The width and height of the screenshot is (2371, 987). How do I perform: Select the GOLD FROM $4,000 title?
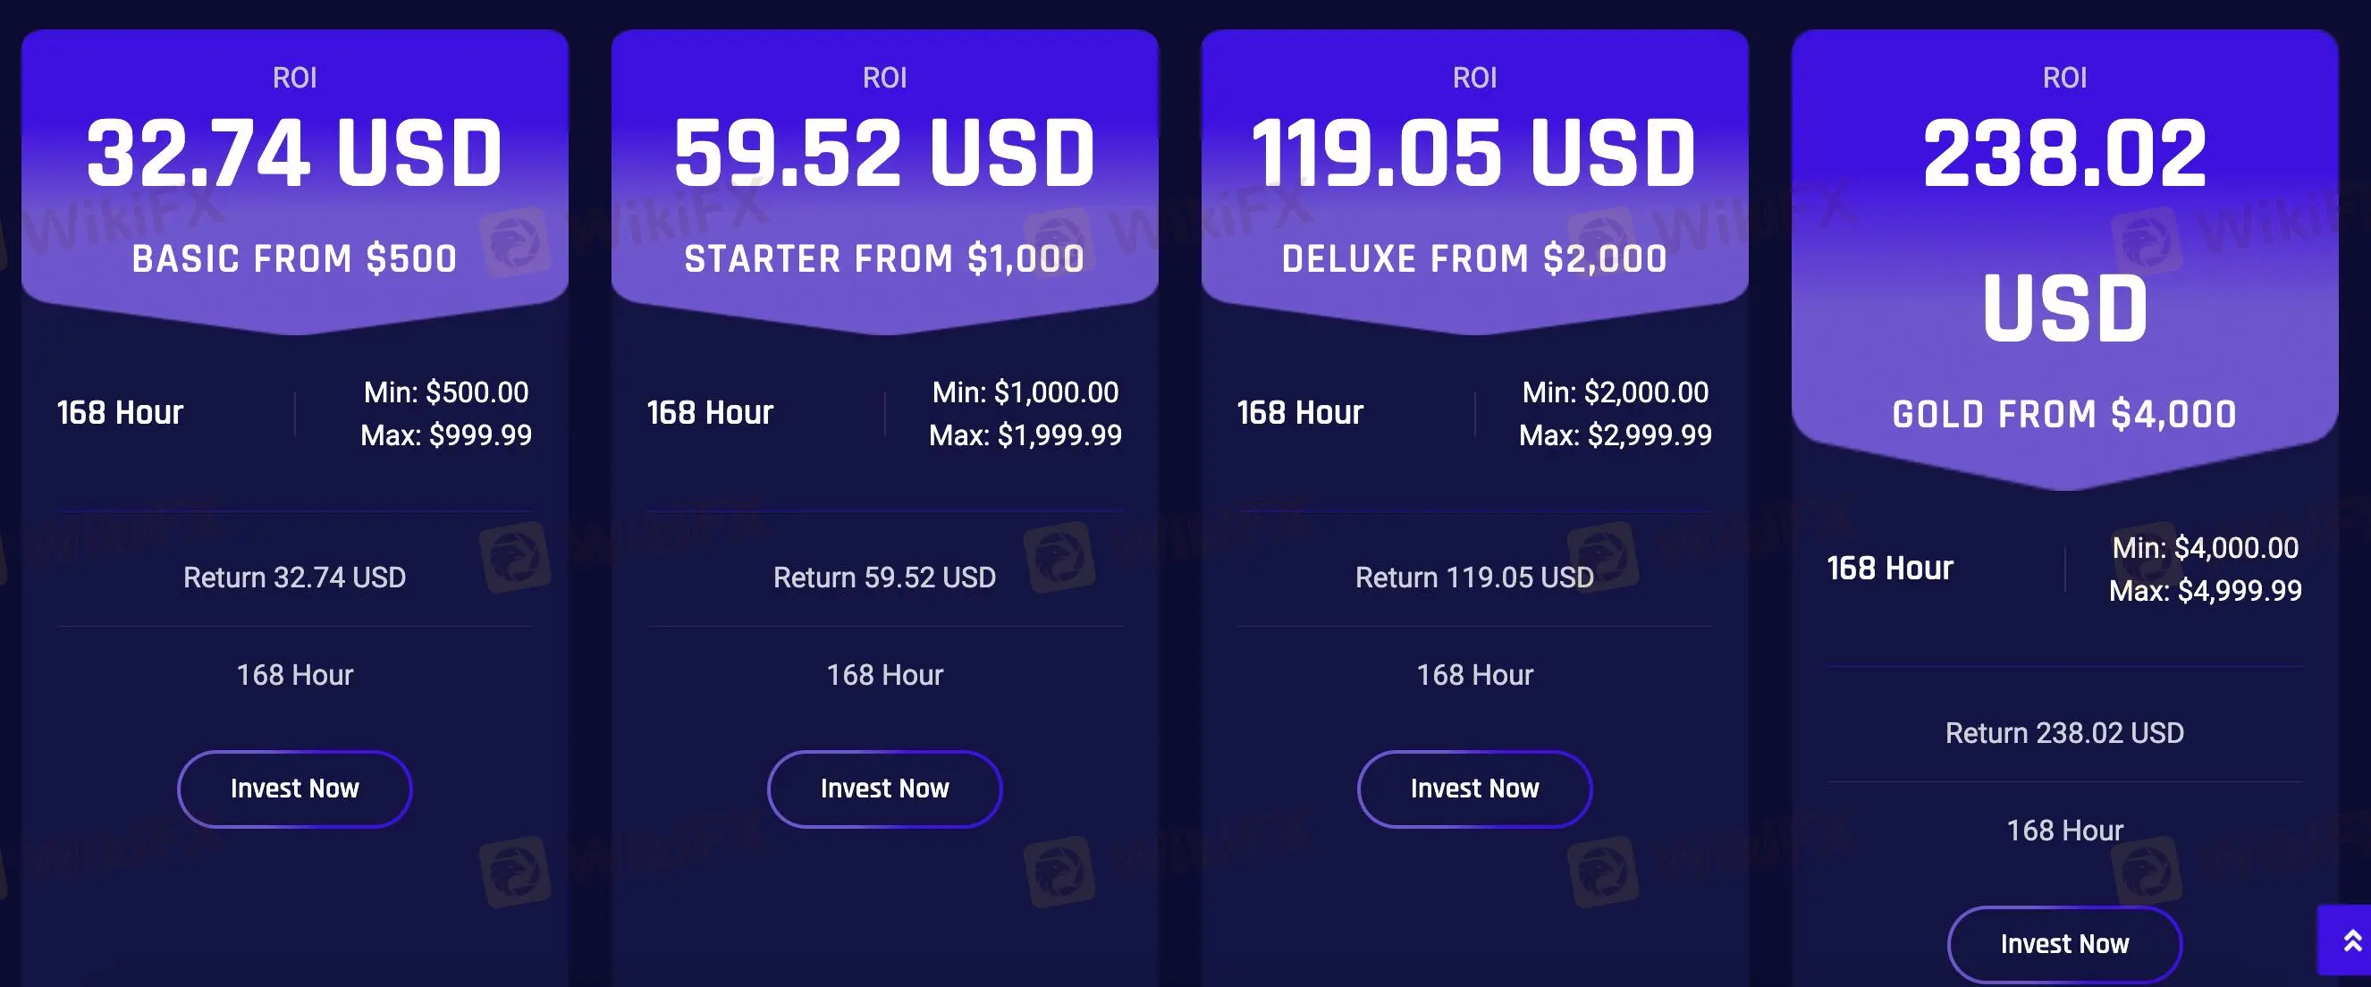pyautogui.click(x=2063, y=415)
